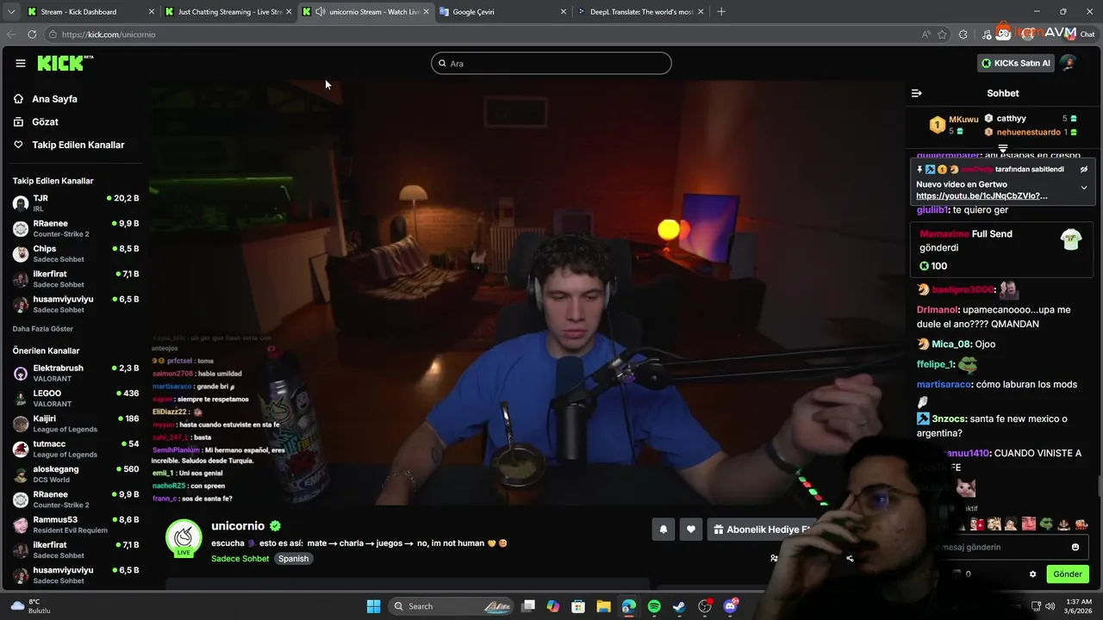This screenshot has width=1103, height=620.
Task: Add page to favorites star
Action: pos(943,34)
